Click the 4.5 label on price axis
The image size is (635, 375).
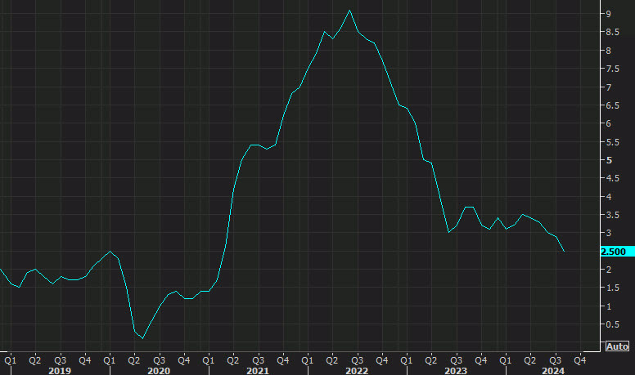[x=612, y=178]
